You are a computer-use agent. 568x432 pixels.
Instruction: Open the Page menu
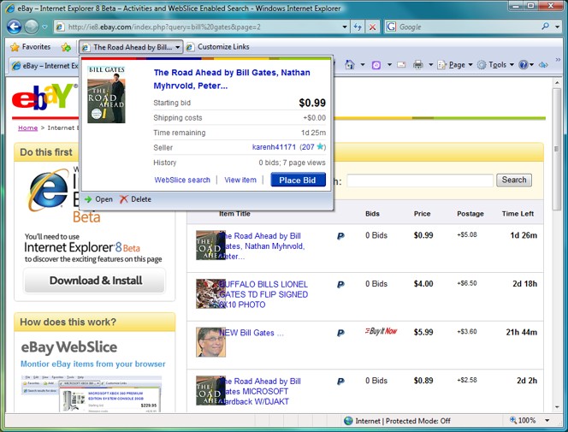click(x=455, y=65)
